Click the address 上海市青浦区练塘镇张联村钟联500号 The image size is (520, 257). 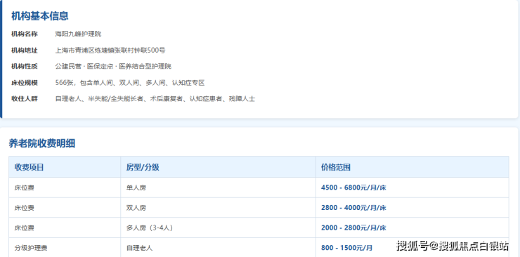(110, 51)
